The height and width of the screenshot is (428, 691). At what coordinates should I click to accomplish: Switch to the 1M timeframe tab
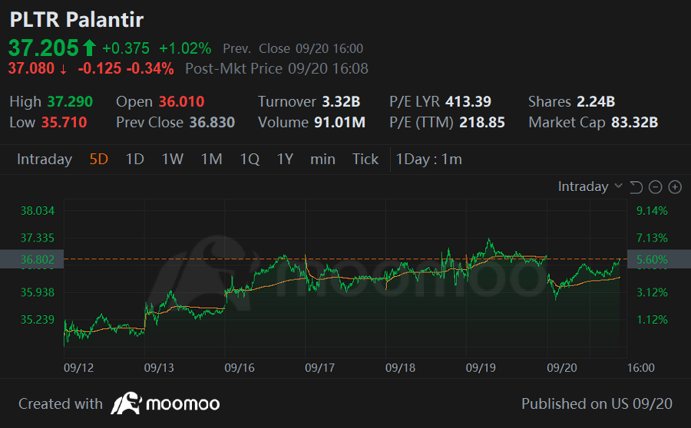click(212, 159)
